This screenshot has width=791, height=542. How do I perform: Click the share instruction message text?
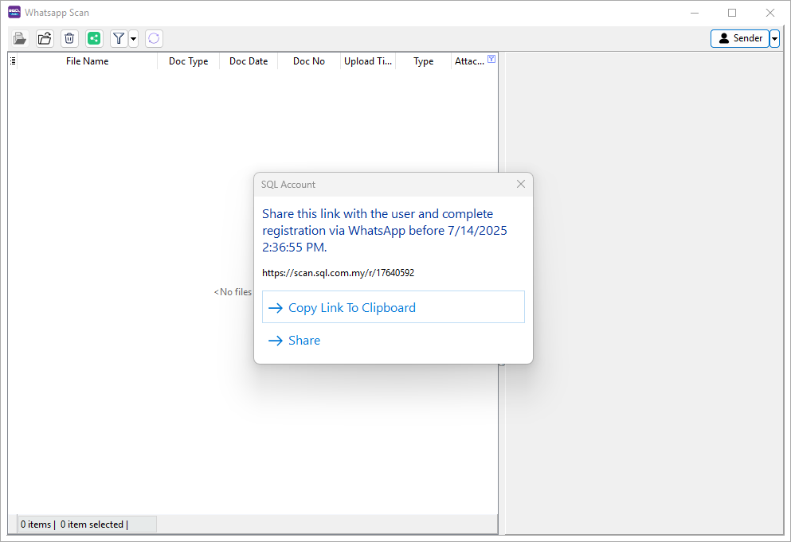click(x=385, y=231)
